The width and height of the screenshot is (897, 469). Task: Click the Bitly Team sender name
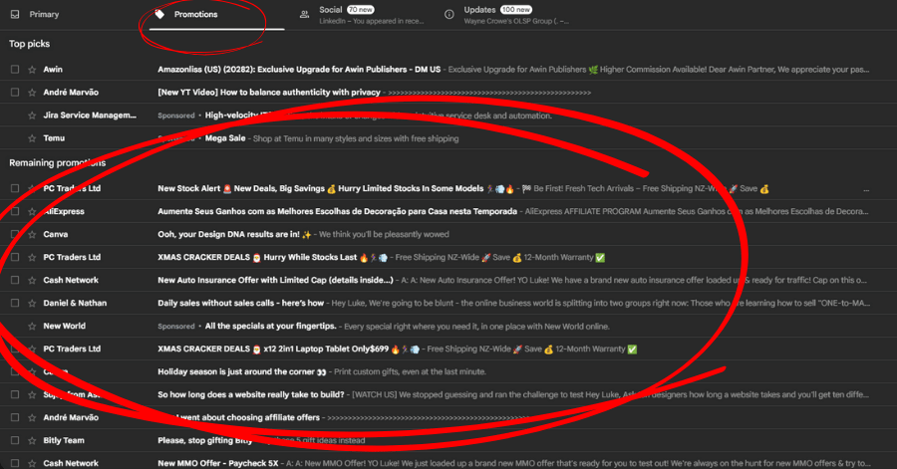[x=64, y=440]
